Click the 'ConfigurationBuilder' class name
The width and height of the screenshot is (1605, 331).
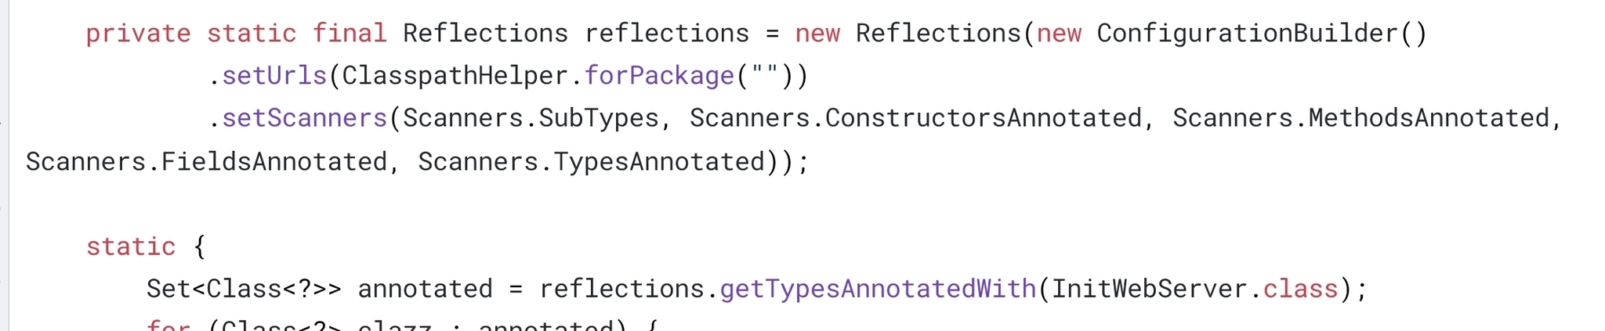click(1247, 34)
